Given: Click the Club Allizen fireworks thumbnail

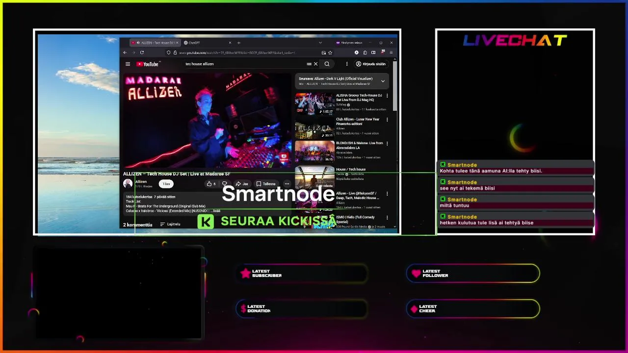Looking at the screenshot, I should coord(314,127).
